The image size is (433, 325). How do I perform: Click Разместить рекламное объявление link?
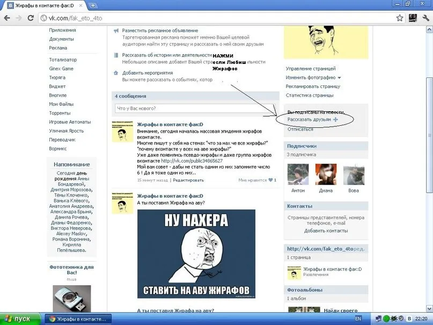point(160,31)
